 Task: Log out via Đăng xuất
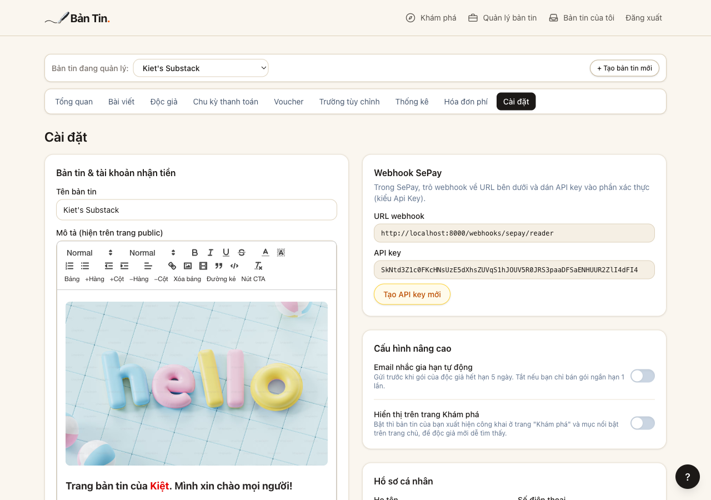644,18
